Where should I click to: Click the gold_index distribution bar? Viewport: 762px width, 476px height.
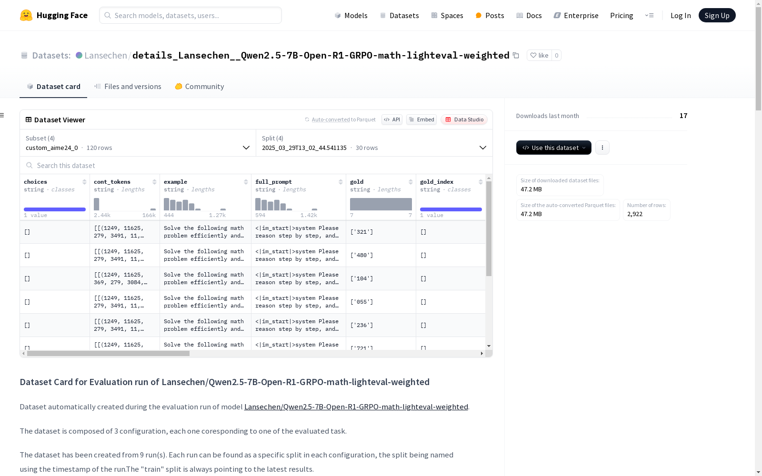[451, 209]
